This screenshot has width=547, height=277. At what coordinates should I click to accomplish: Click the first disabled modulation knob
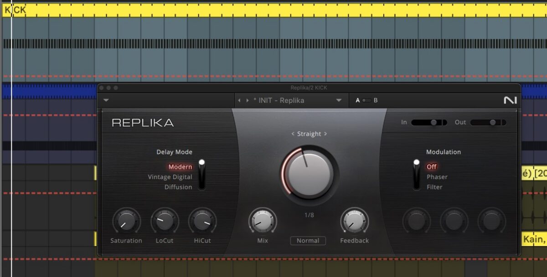[416, 222]
